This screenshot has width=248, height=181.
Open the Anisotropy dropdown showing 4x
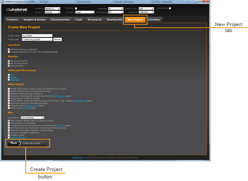tap(116, 9)
